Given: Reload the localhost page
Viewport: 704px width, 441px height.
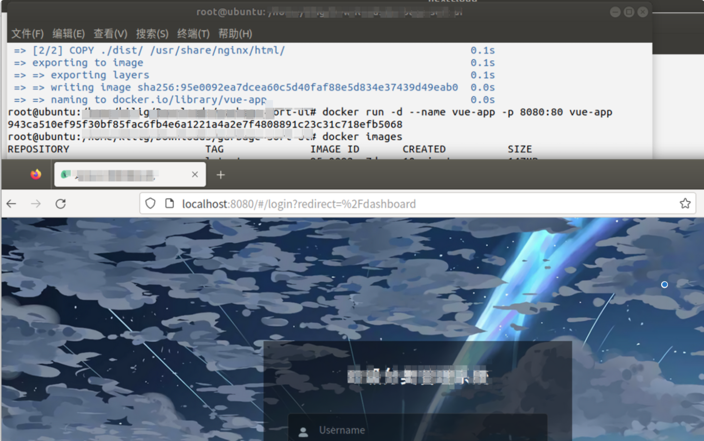Looking at the screenshot, I should click(x=61, y=204).
